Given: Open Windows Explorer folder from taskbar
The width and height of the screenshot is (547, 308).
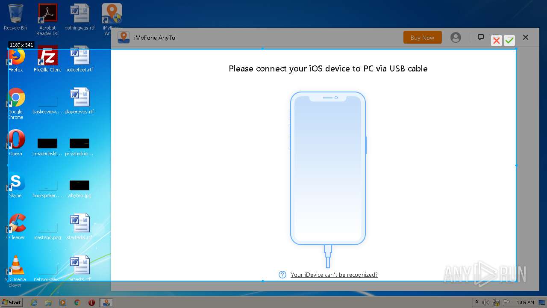Looking at the screenshot, I should (48, 302).
